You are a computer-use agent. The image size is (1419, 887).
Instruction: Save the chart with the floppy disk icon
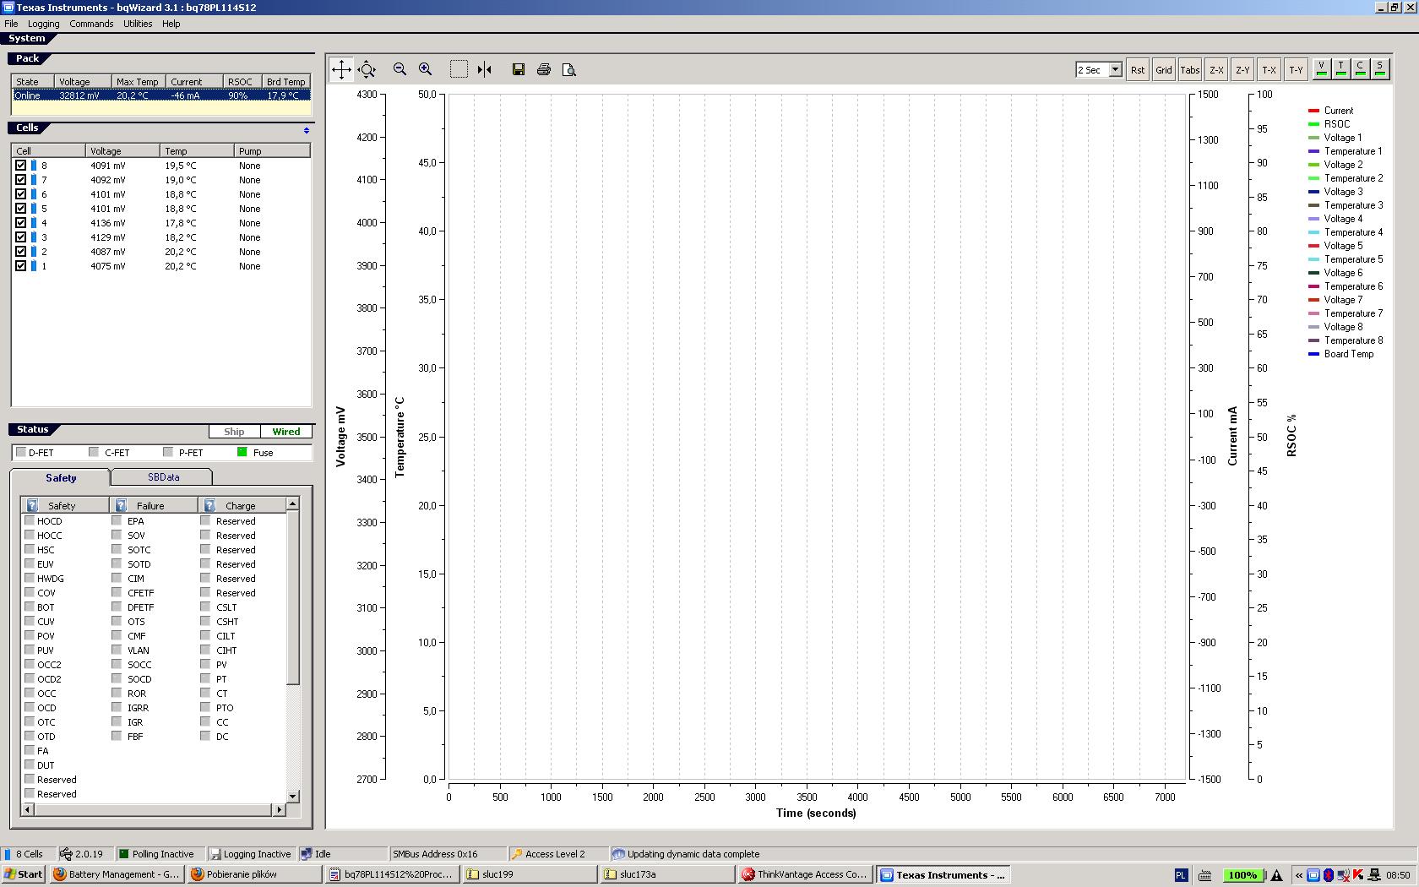pyautogui.click(x=519, y=69)
